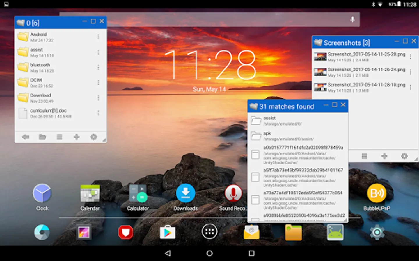Open the settings gear in the Screenshots window toolbar
Viewport: 419px width, 261px height.
click(x=404, y=156)
